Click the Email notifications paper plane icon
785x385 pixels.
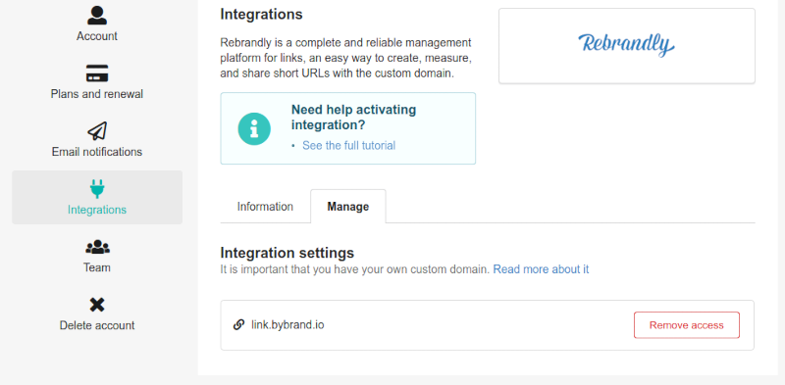pos(97,131)
